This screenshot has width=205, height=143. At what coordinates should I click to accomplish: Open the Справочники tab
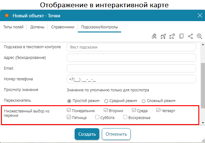tap(63, 27)
